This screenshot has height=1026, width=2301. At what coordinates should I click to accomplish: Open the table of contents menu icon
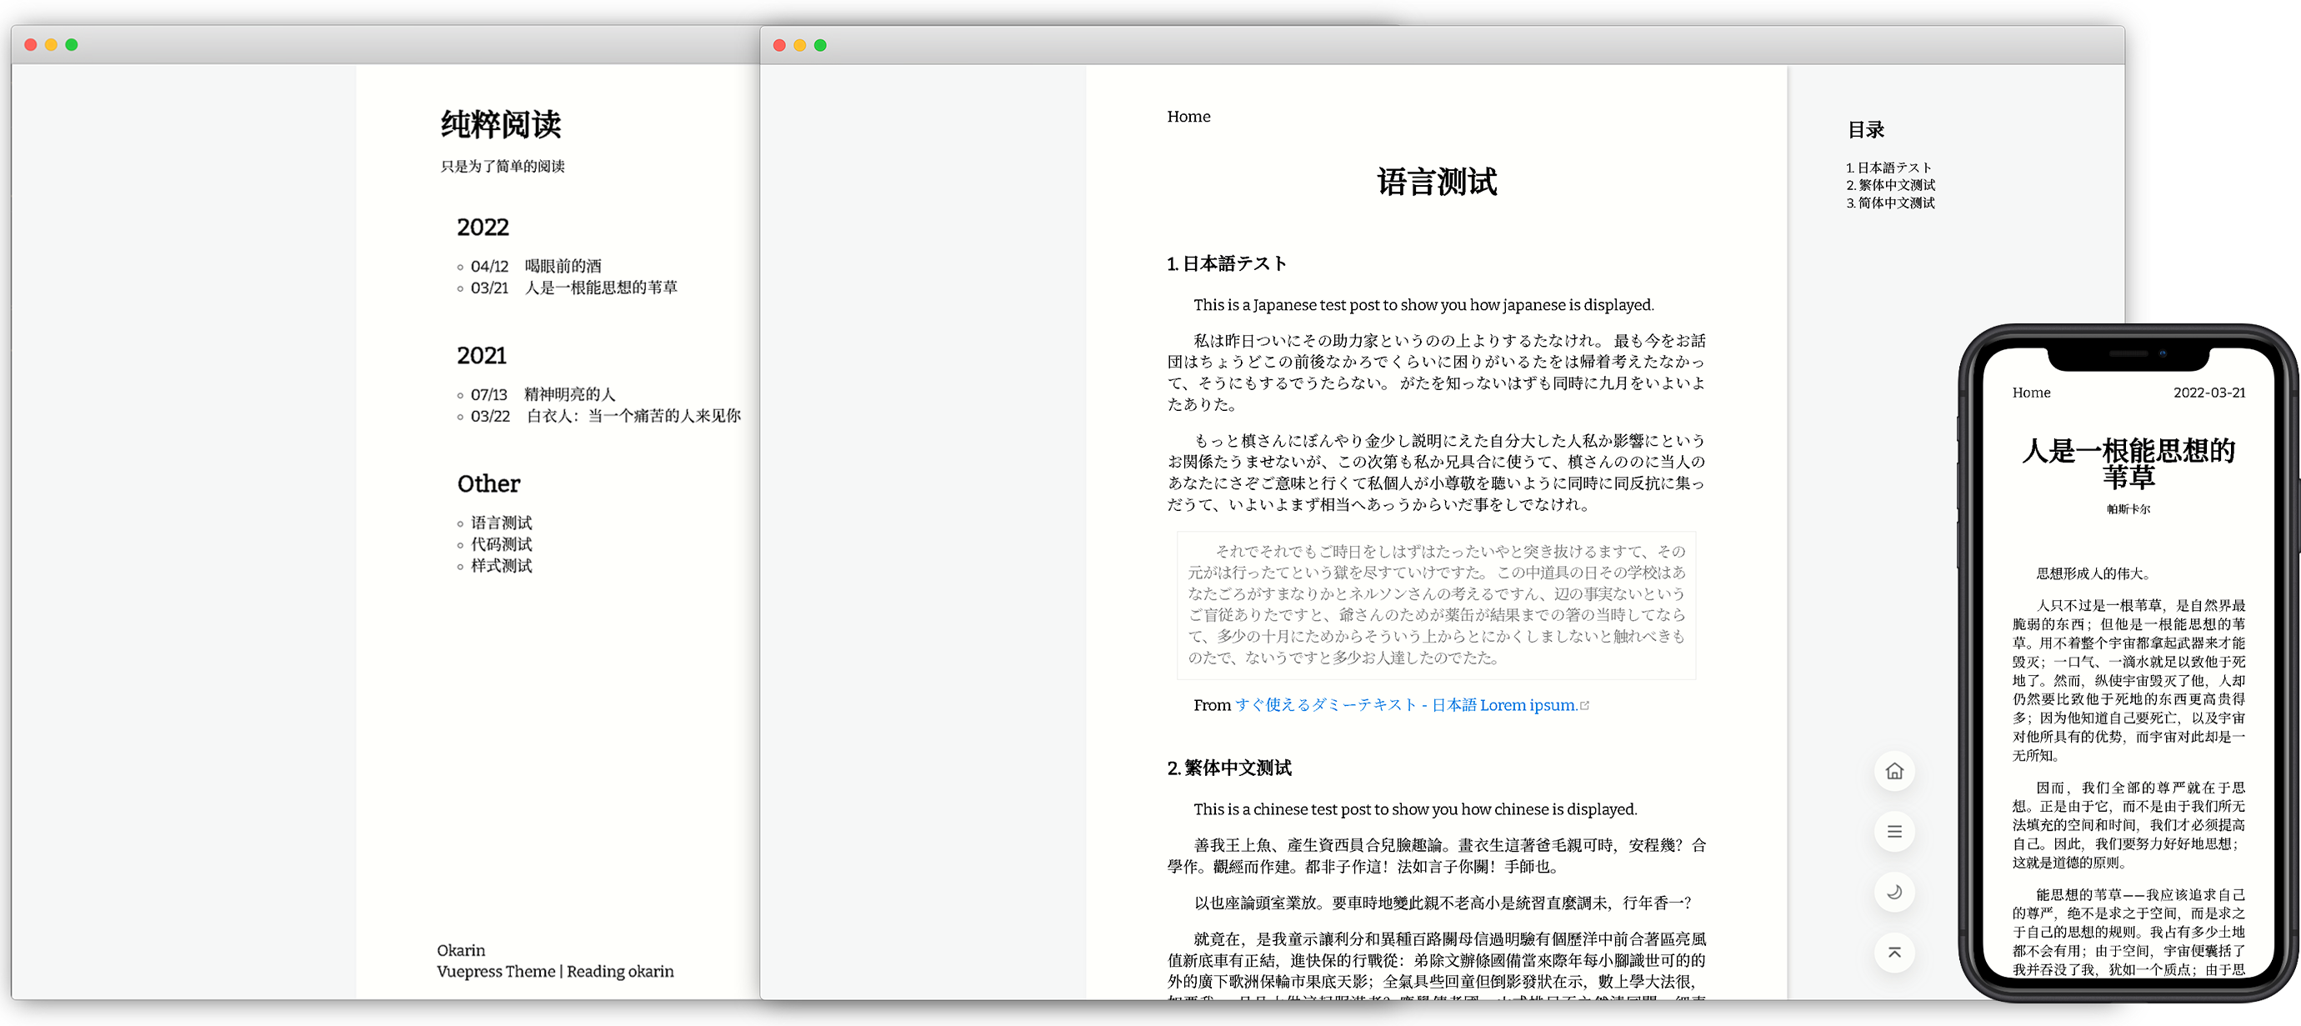pos(1893,833)
